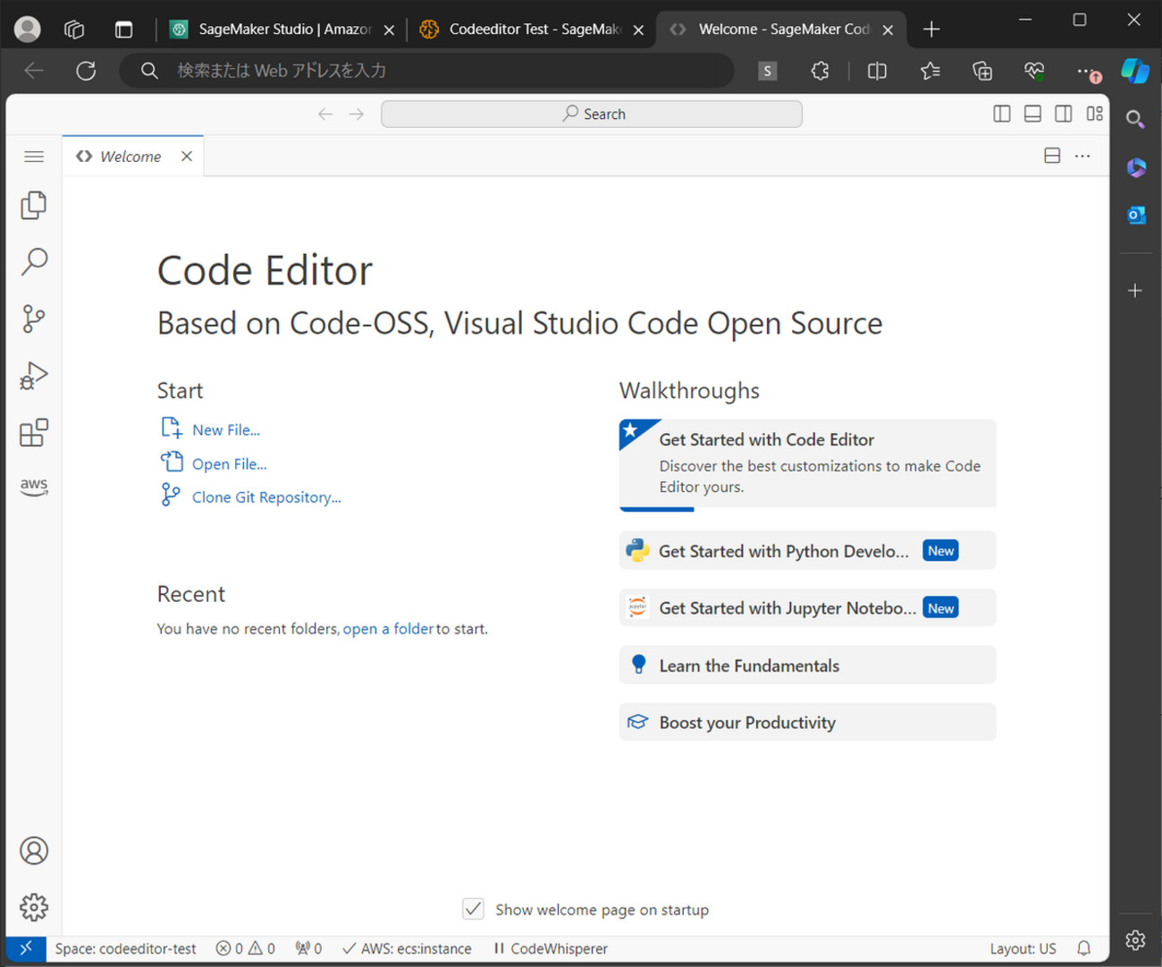Open the Accounts menu icon
The height and width of the screenshot is (967, 1162).
pos(34,851)
